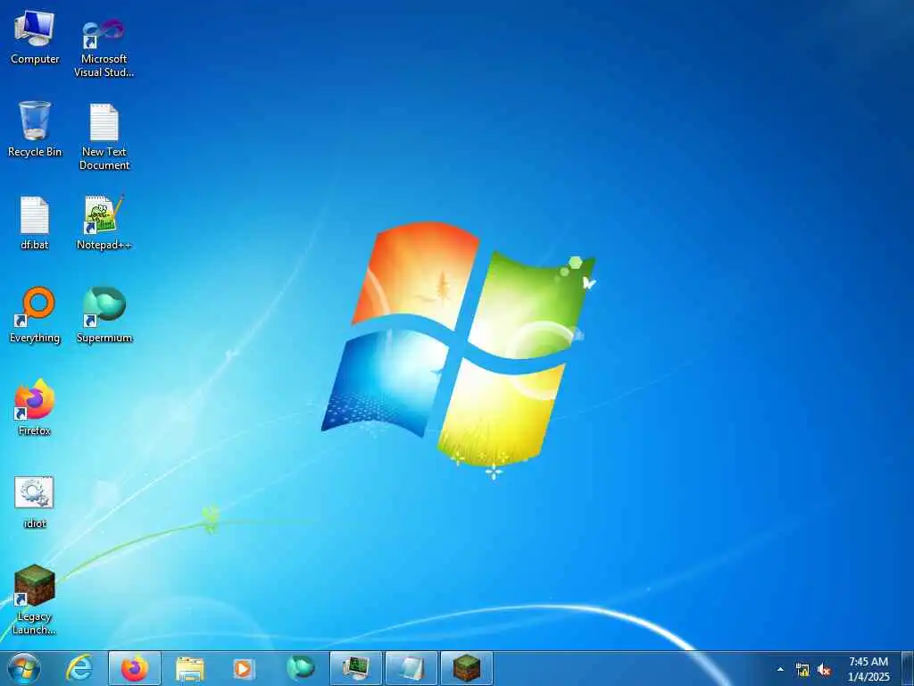This screenshot has width=914, height=686.
Task: Select the Legacy Launcher desktop shortcut
Action: coord(35,599)
